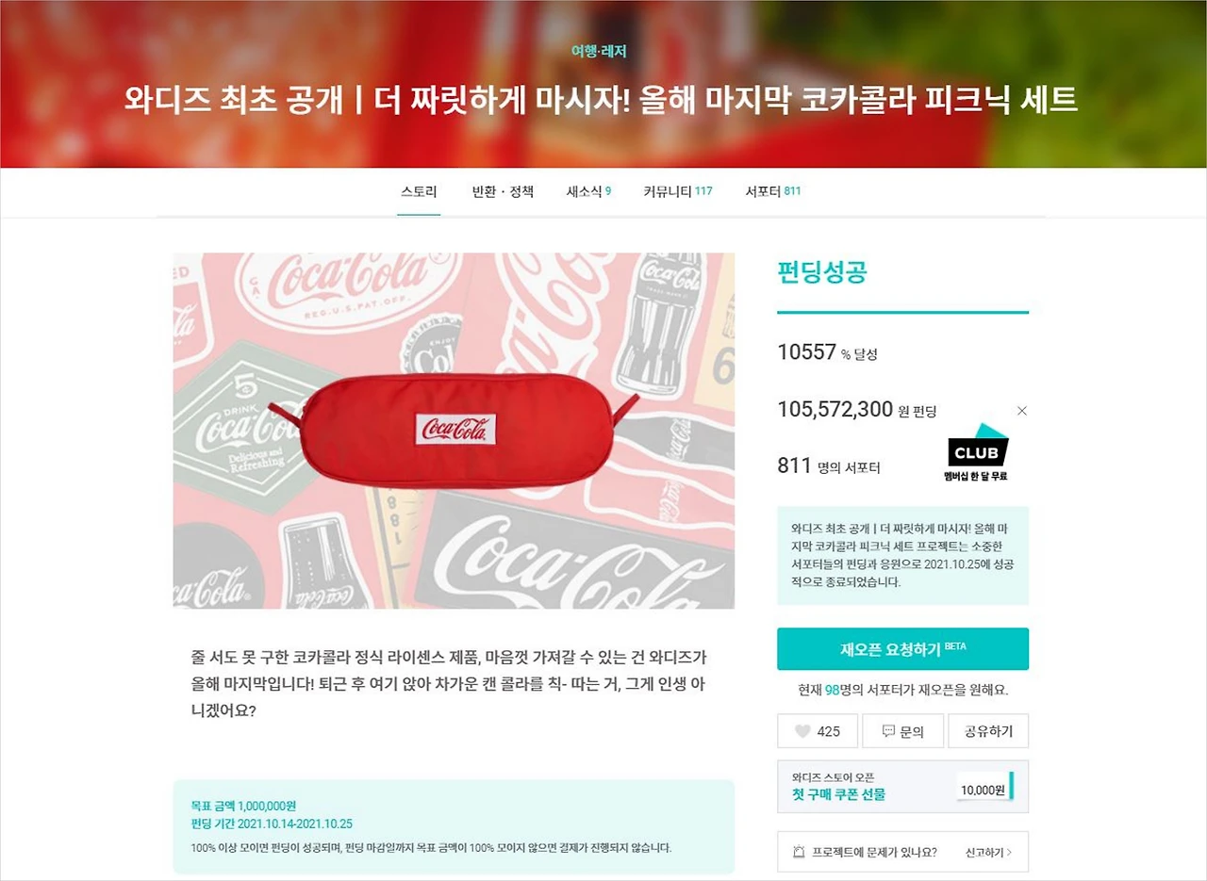Go to the 커뮤니티 117 tab
This screenshot has width=1207, height=881.
point(678,191)
